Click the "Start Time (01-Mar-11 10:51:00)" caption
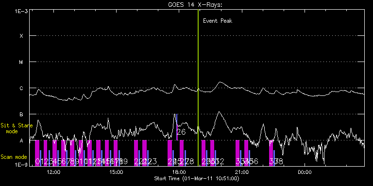 click(197, 178)
